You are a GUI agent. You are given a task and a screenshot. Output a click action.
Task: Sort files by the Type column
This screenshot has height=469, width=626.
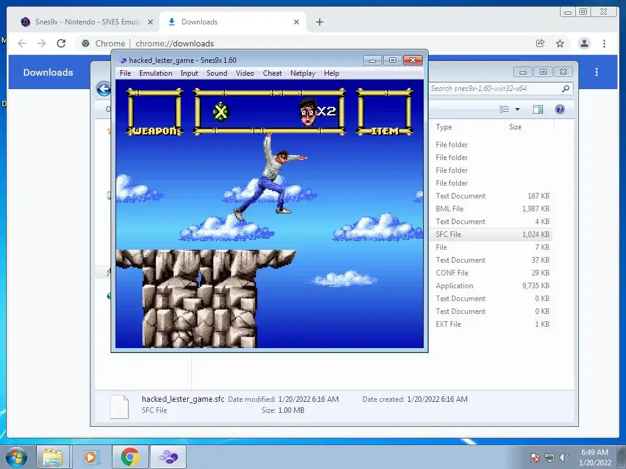click(x=444, y=127)
